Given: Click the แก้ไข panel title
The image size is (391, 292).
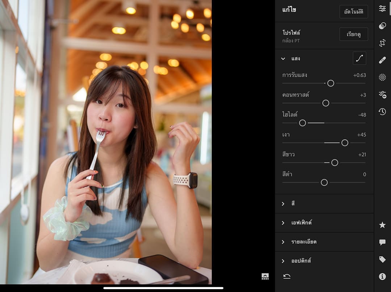Looking at the screenshot, I should [289, 10].
